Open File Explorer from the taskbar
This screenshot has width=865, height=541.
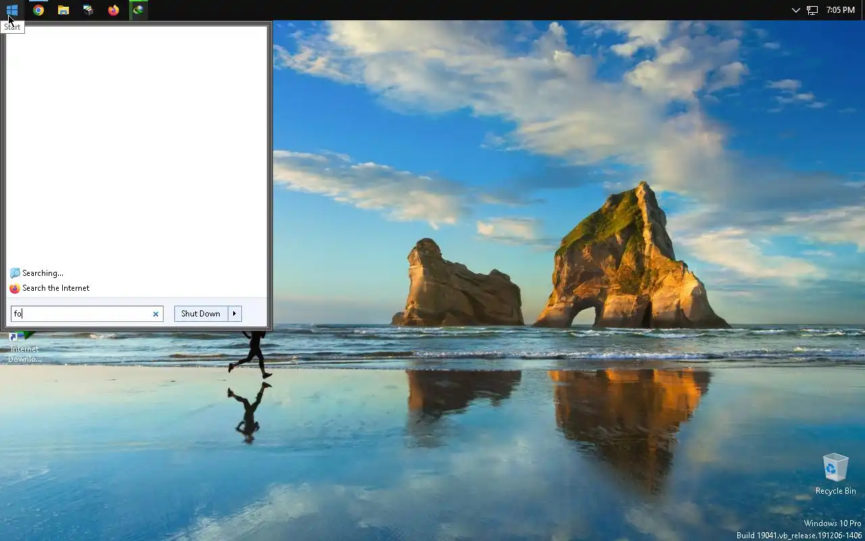pos(64,10)
